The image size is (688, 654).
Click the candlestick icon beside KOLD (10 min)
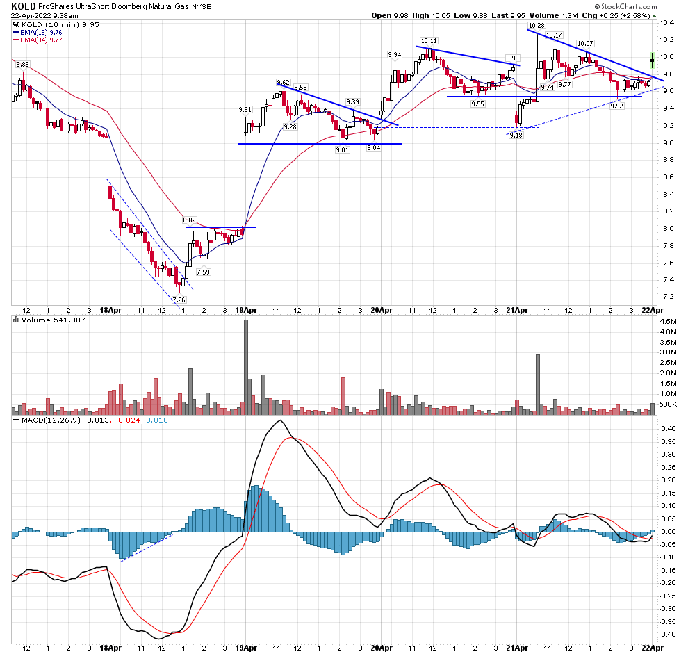[x=16, y=24]
